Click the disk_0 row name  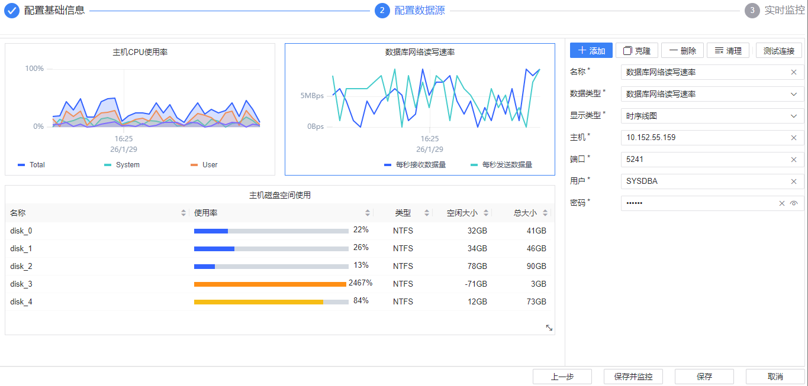pyautogui.click(x=21, y=231)
